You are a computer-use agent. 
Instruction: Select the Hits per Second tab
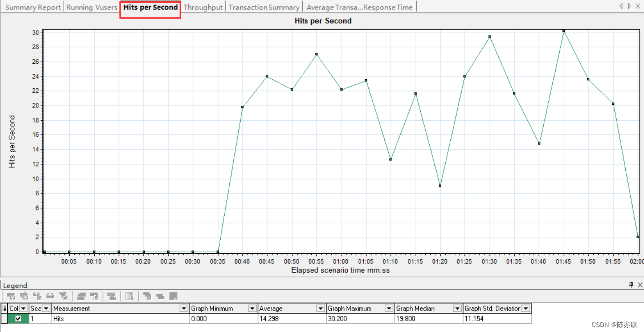coord(150,7)
